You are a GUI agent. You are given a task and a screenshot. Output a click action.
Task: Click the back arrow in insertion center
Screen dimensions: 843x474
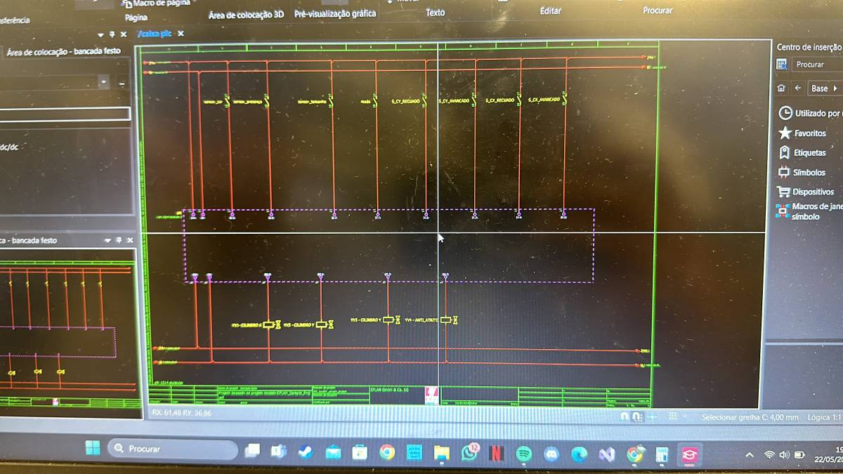click(798, 88)
